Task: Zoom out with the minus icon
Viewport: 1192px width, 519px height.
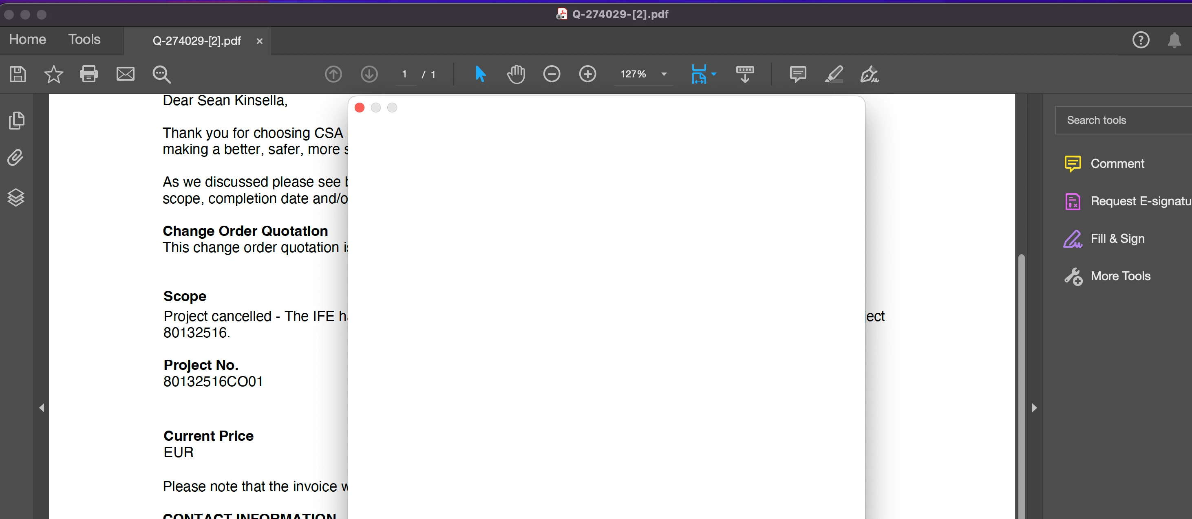Action: point(551,74)
